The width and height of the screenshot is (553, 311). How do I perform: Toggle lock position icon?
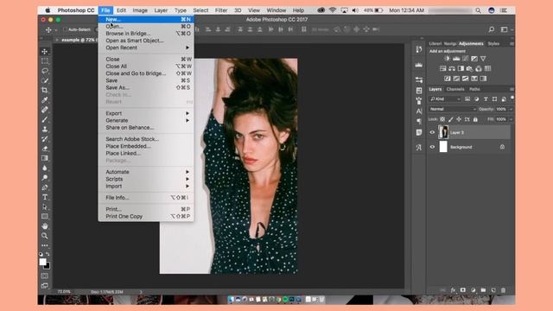[x=459, y=119]
